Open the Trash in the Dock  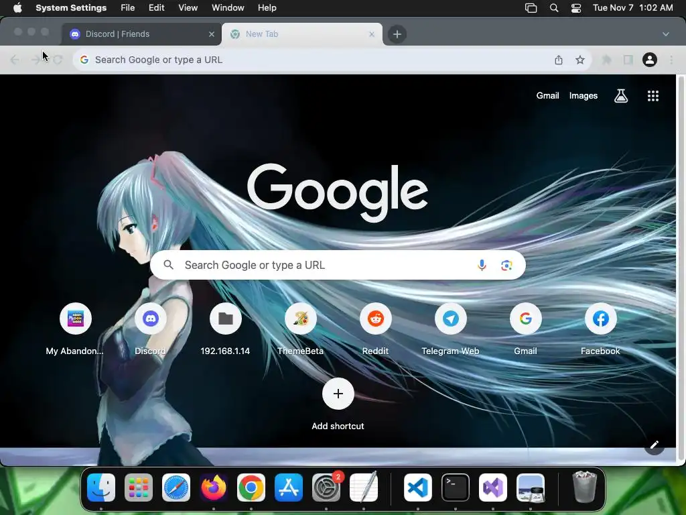click(584, 487)
